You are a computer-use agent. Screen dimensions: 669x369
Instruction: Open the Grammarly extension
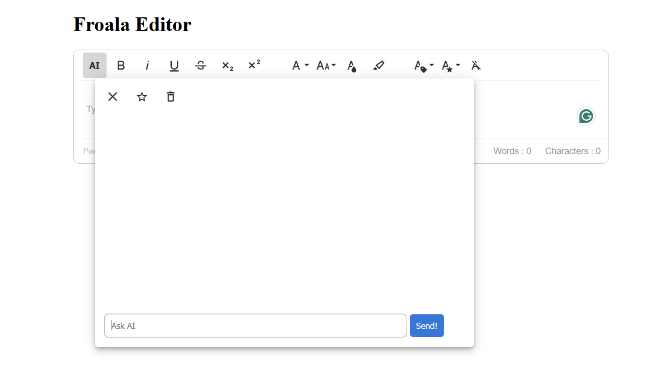(x=586, y=116)
